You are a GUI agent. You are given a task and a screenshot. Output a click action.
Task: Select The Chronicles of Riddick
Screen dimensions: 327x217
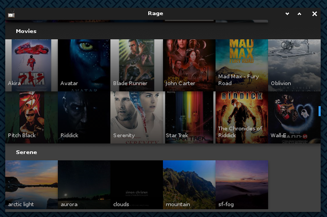[242, 118]
